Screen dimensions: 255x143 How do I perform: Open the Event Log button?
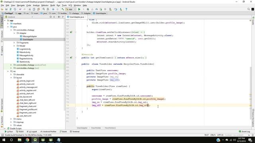pos(244,131)
